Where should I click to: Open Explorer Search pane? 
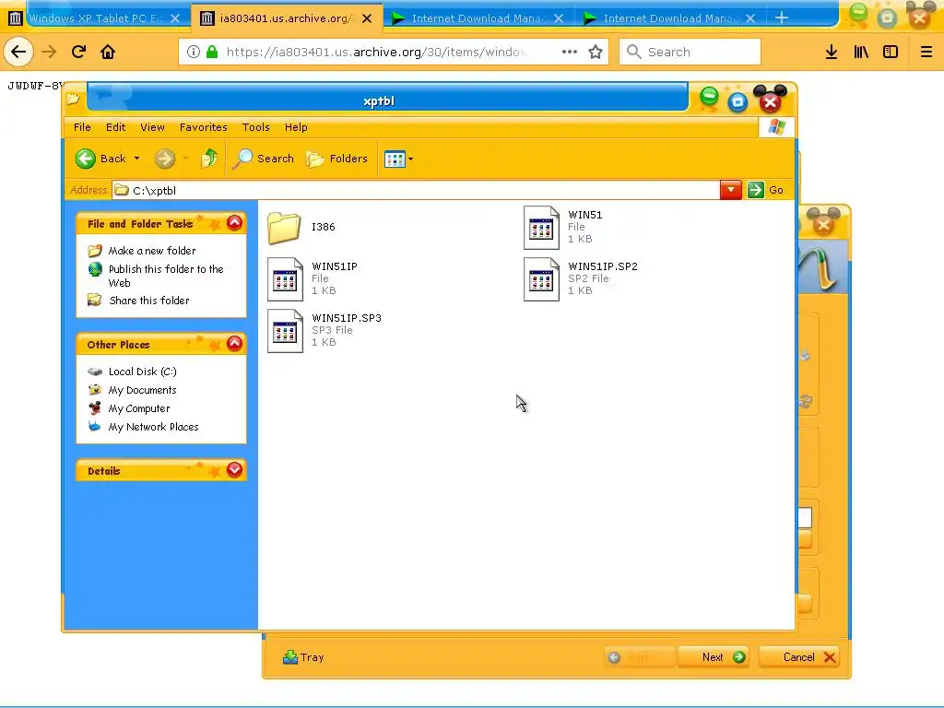(264, 159)
